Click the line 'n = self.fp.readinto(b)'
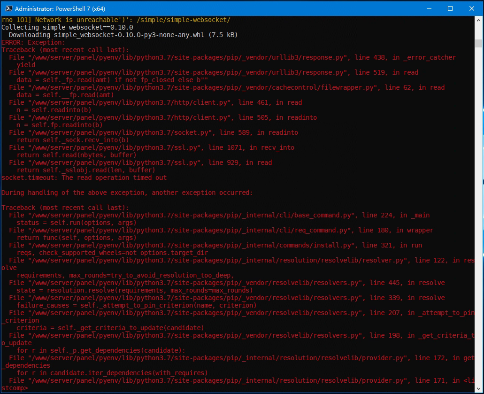 60,125
